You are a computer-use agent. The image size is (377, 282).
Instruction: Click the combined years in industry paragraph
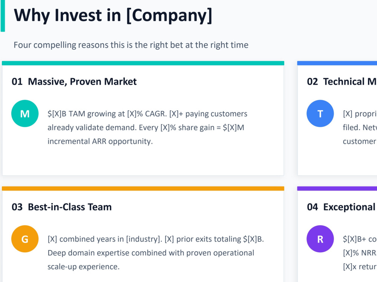click(156, 253)
